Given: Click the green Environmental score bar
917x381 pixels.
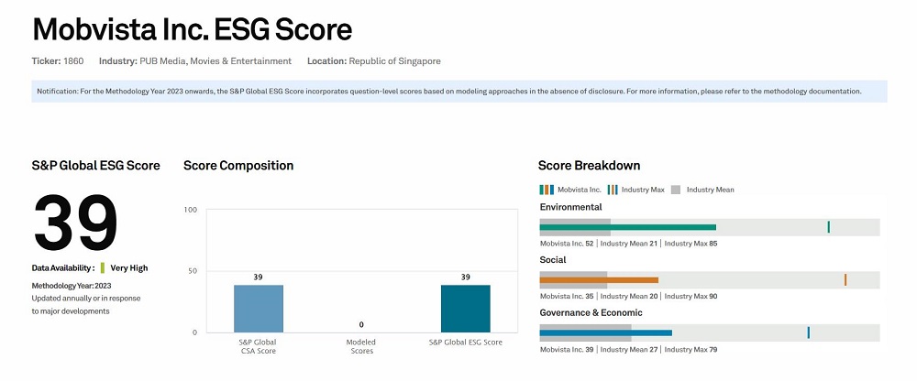Looking at the screenshot, I should point(627,227).
